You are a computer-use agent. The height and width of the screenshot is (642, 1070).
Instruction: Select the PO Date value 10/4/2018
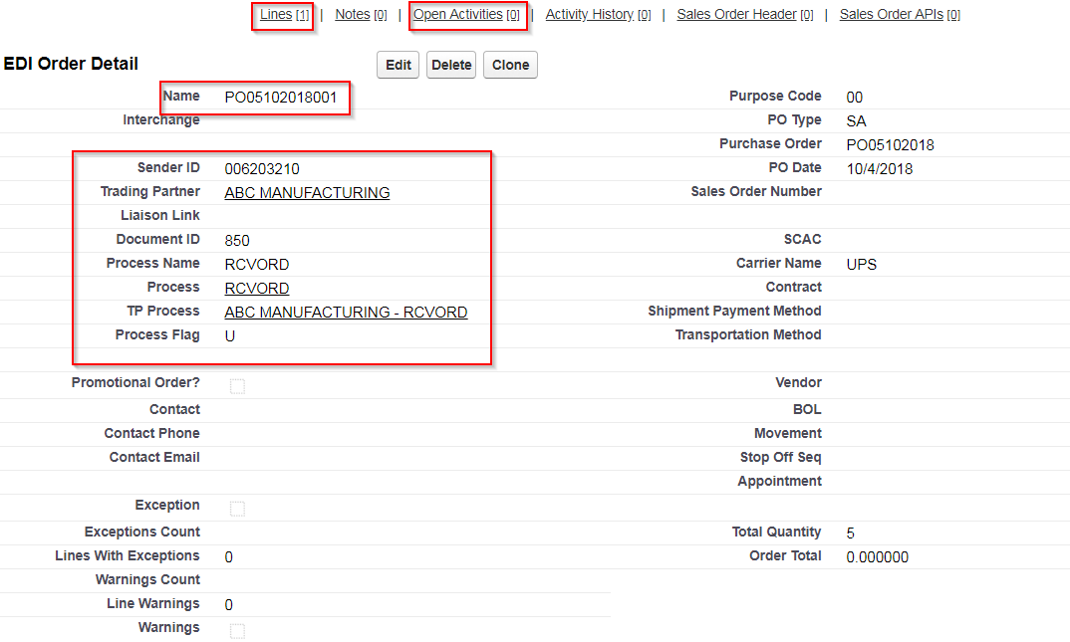click(x=879, y=169)
